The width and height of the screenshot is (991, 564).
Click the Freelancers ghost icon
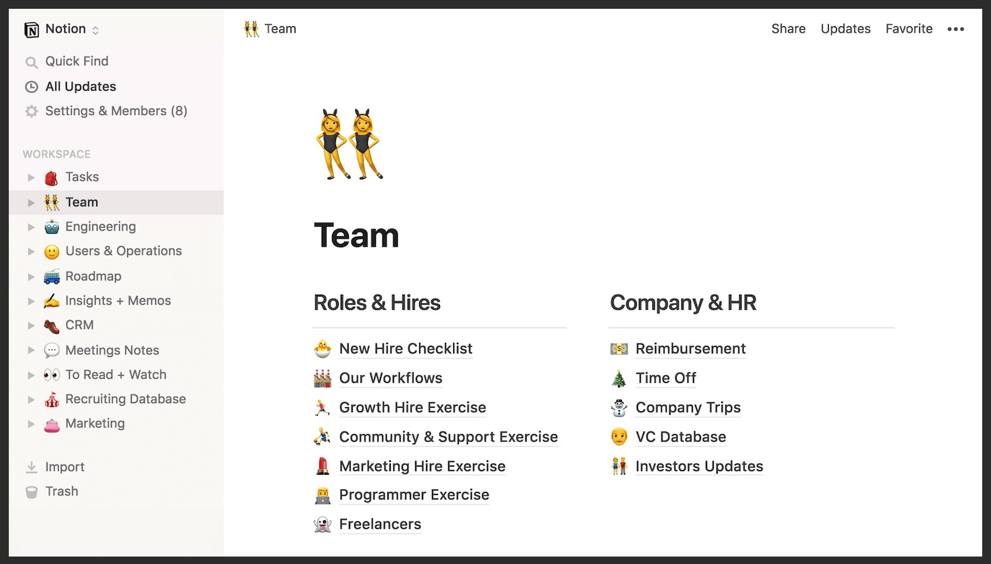point(322,525)
